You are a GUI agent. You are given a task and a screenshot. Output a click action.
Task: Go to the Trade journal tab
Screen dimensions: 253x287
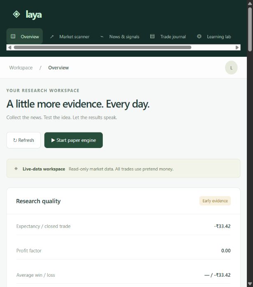168,37
